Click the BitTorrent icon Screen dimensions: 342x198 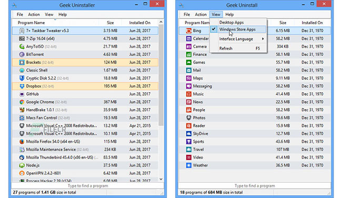pos(22,54)
